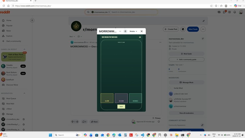245x138 pixels.
Task: Collapse the Moderation section
Action: pos(24,93)
